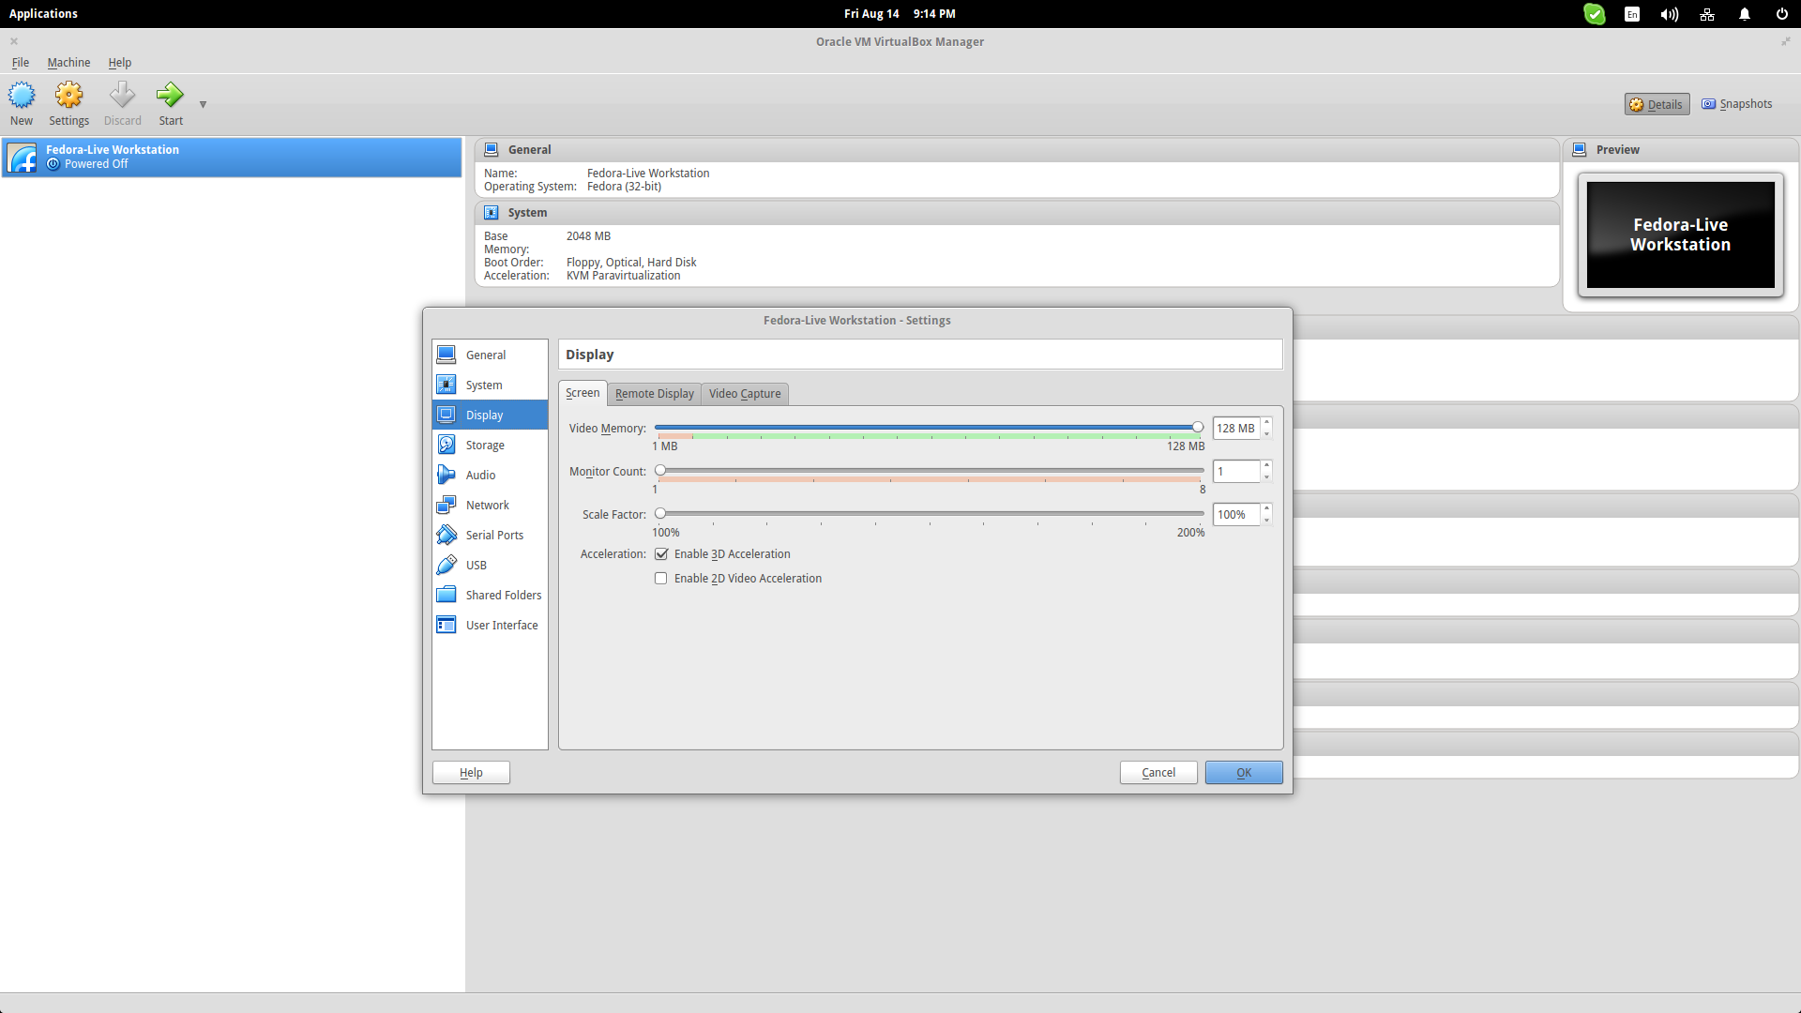The image size is (1801, 1013).
Task: Open the Machine menu
Action: point(68,63)
